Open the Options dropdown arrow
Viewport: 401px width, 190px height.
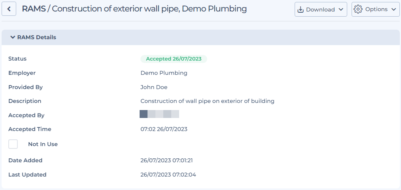pos(393,9)
